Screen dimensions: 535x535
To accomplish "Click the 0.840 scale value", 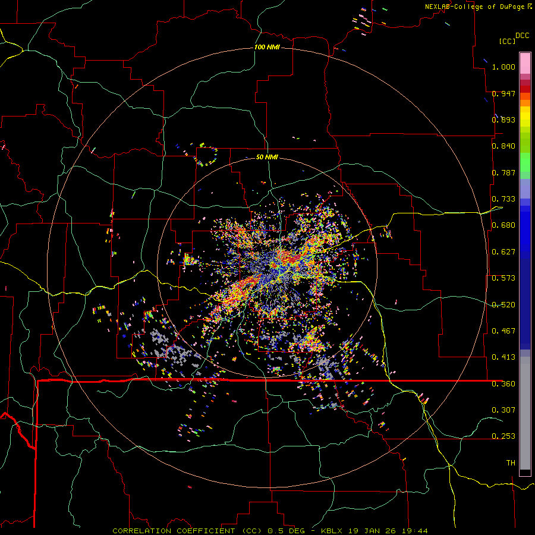I will click(x=503, y=146).
